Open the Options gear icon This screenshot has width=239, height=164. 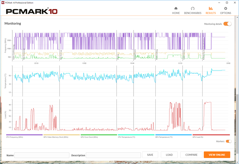click(226, 9)
